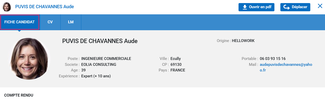Viewport: 325px width, 104px height.
Task: Switch to the CV tab
Action: (x=50, y=22)
